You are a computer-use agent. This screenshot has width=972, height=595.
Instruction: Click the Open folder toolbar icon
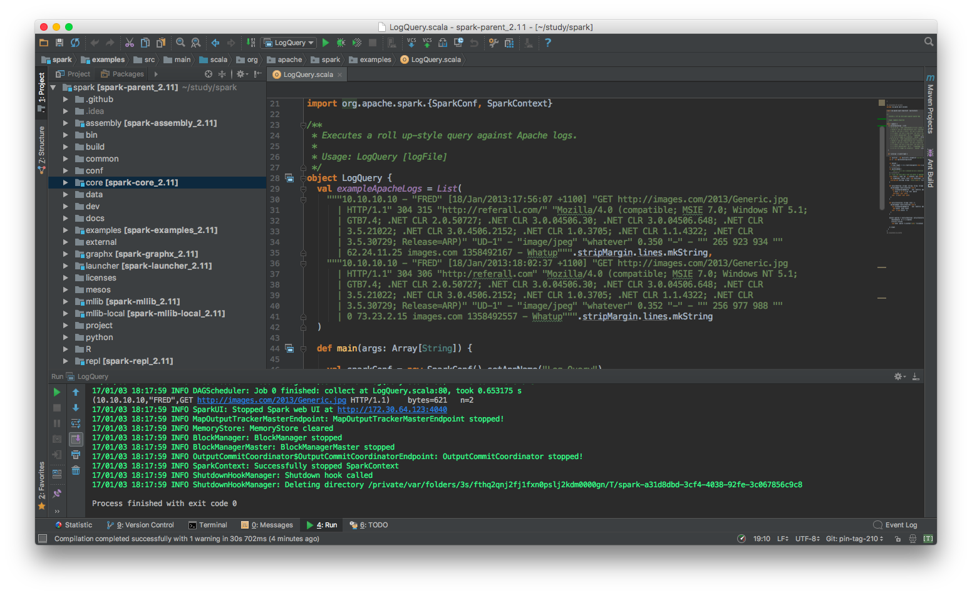pyautogui.click(x=44, y=43)
